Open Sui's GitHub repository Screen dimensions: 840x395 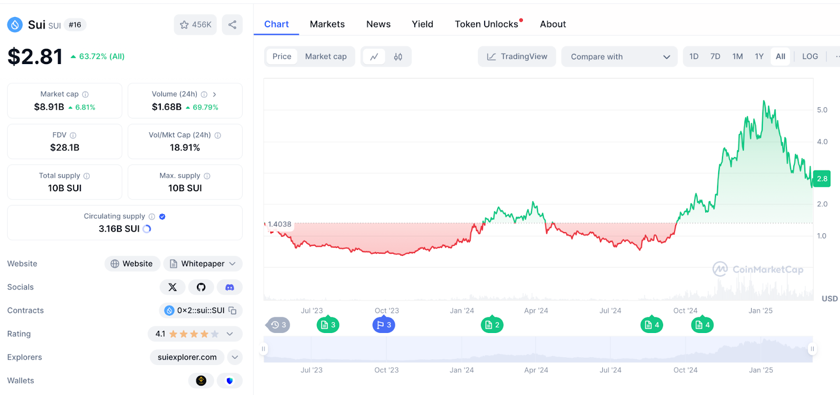click(201, 287)
